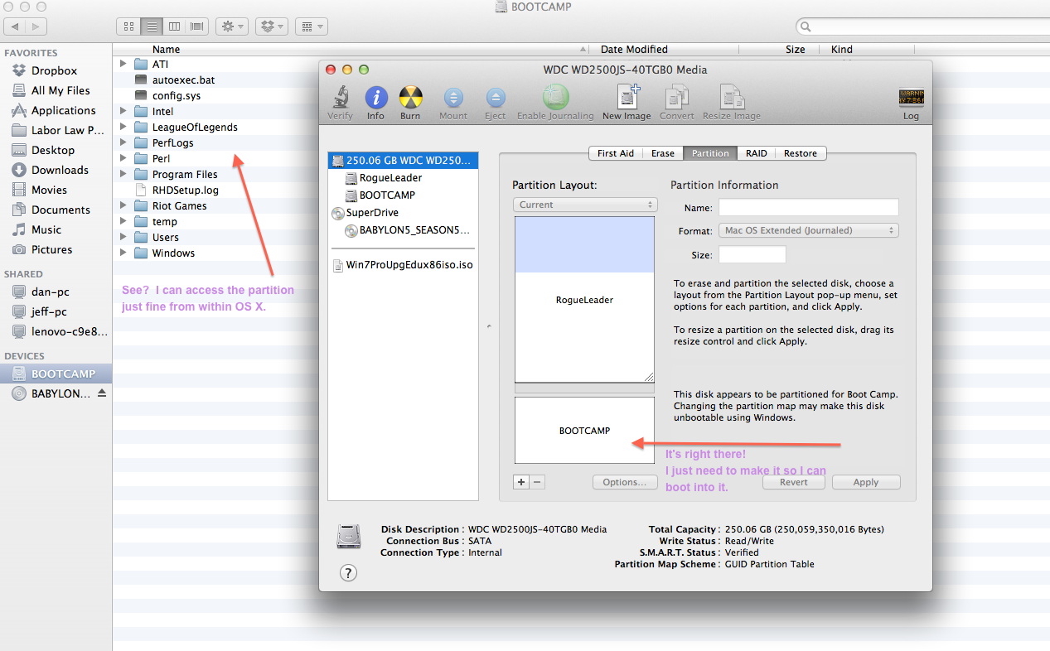
Task: Open Dropbox toolbar menu in Finder
Action: (271, 27)
